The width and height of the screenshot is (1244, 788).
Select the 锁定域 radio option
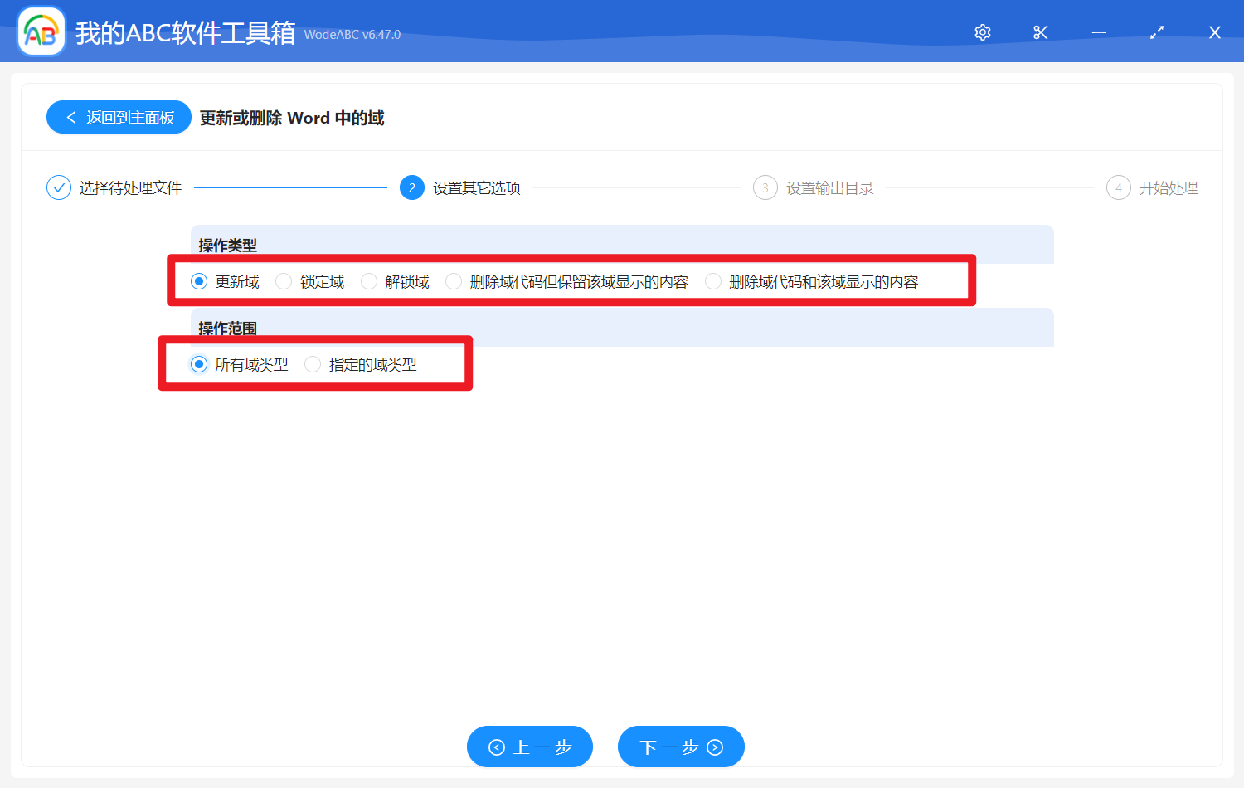coord(283,281)
